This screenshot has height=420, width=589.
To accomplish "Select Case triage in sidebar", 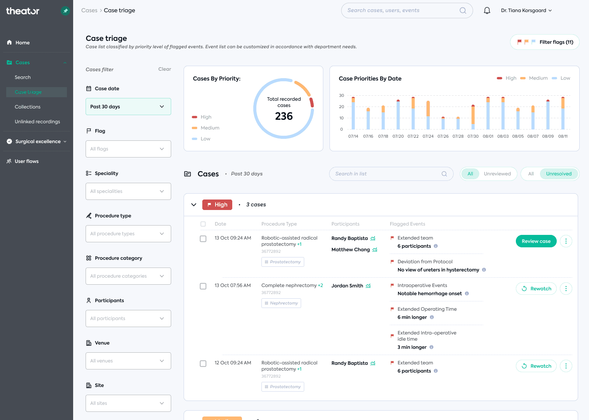I will click(x=37, y=92).
